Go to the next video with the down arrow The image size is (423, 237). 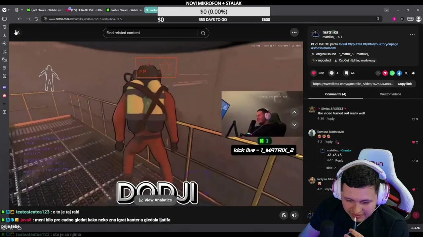294,125
